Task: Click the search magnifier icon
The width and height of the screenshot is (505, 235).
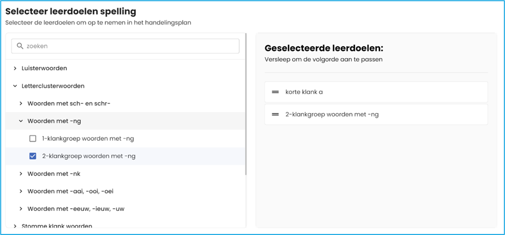Action: click(x=20, y=46)
